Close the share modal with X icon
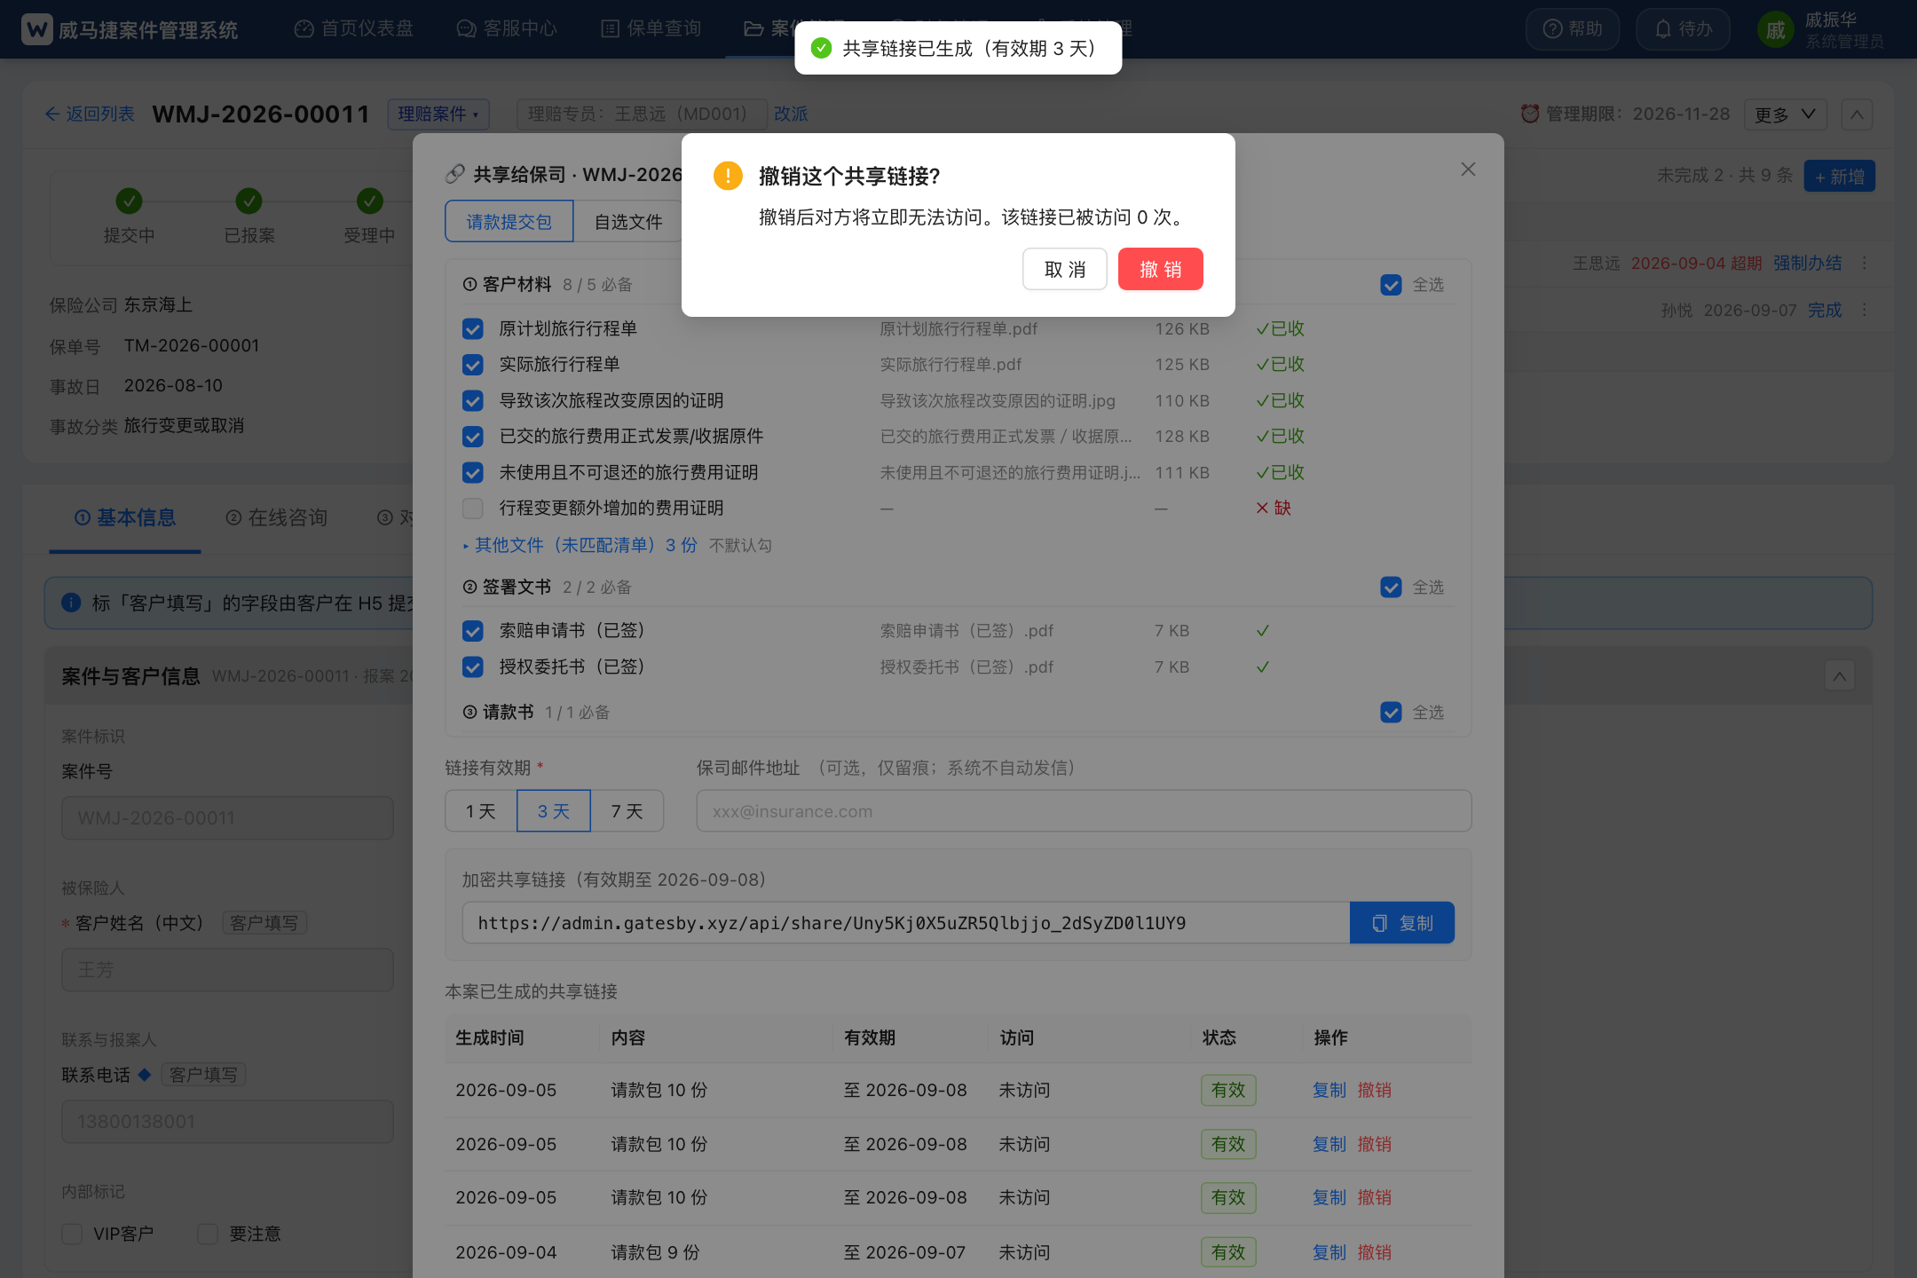The width and height of the screenshot is (1917, 1278). tap(1468, 169)
